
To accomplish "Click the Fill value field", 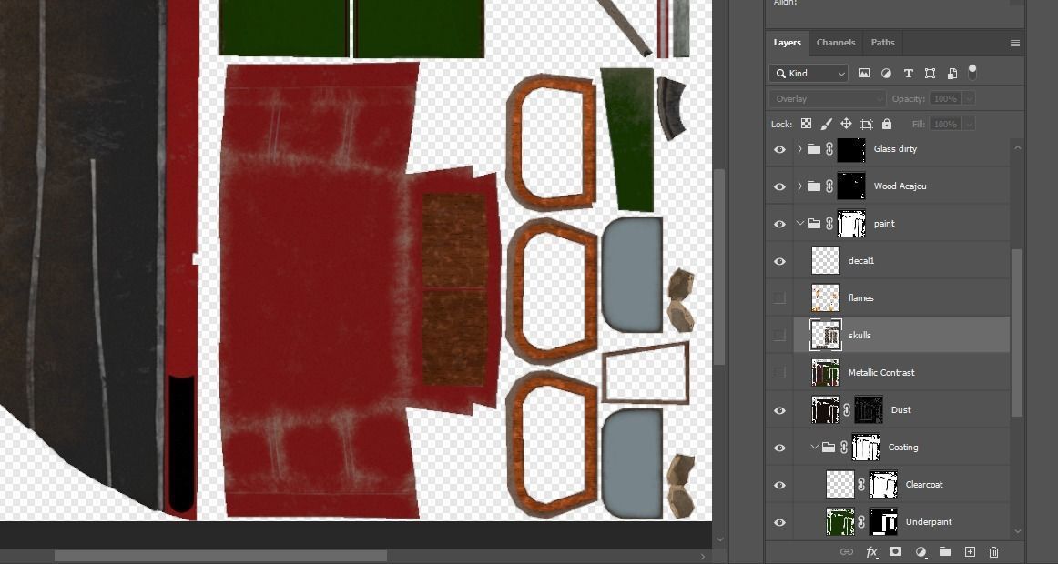I will click(x=945, y=124).
